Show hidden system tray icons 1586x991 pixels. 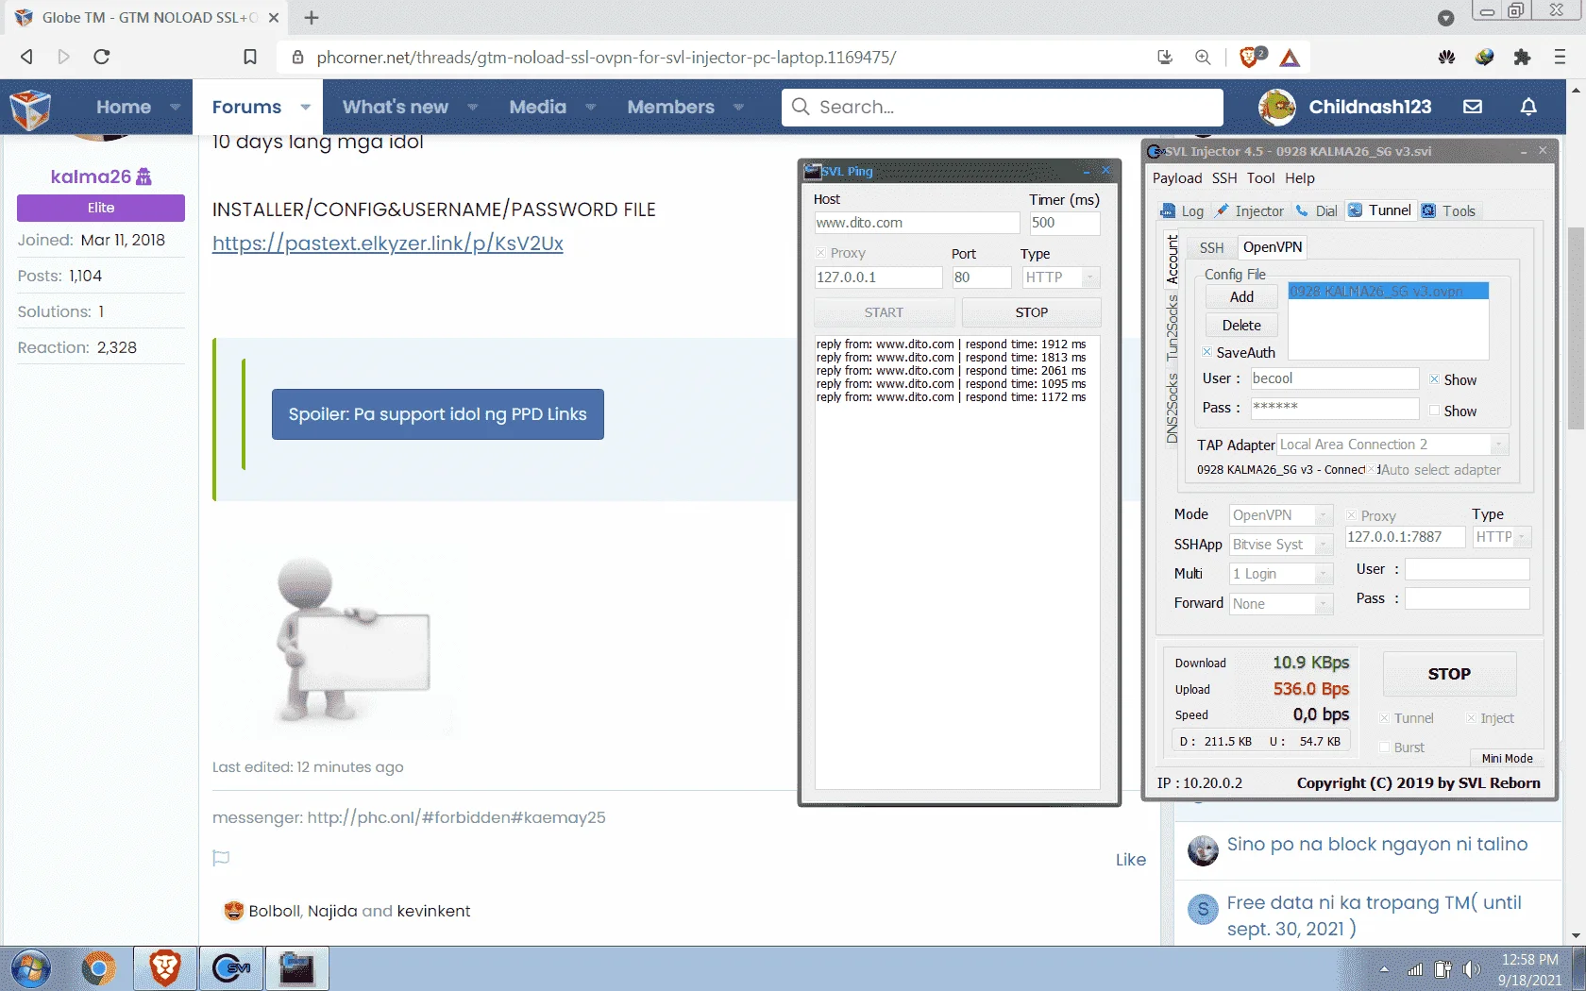click(x=1384, y=969)
